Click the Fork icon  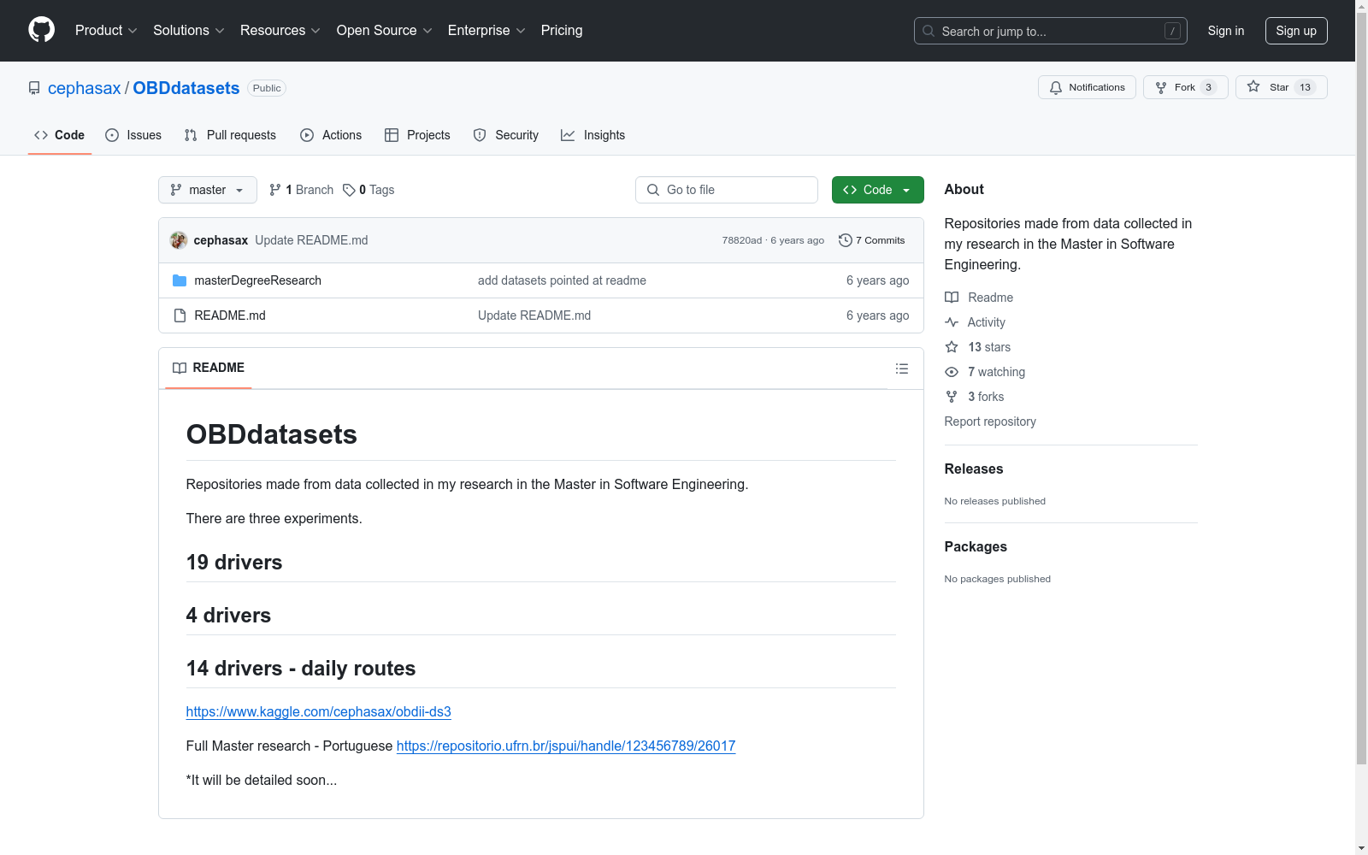pyautogui.click(x=1161, y=87)
